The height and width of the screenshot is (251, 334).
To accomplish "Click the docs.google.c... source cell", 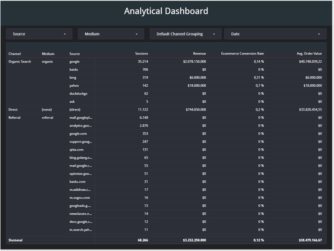I will tap(81, 222).
